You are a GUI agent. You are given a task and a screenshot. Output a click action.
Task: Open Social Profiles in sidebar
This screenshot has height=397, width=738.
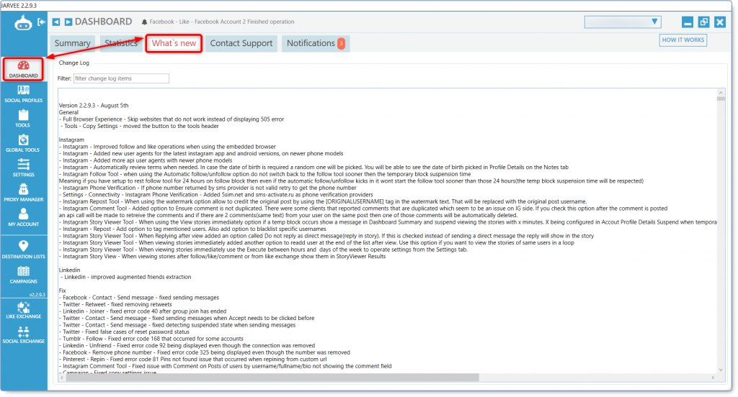(x=24, y=93)
